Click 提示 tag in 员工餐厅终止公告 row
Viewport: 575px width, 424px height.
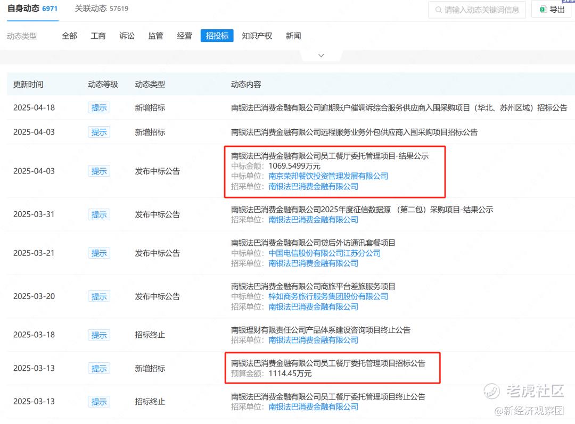click(x=99, y=402)
